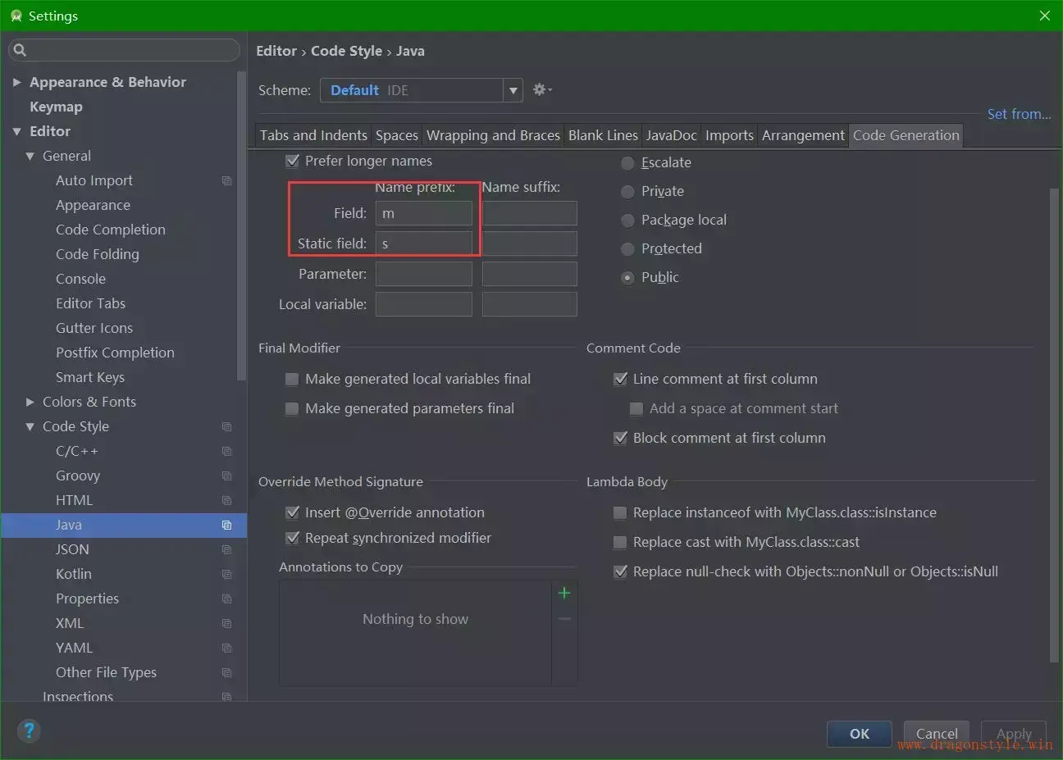
Task: Select Editor Tabs in the tree
Action: (90, 303)
